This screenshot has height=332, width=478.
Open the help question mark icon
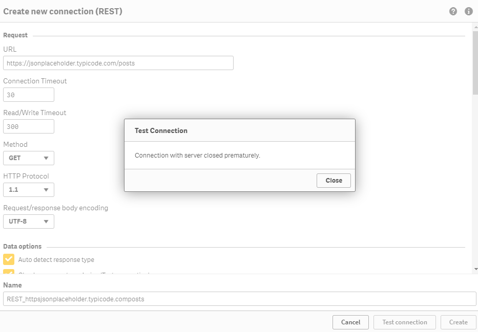tap(453, 11)
